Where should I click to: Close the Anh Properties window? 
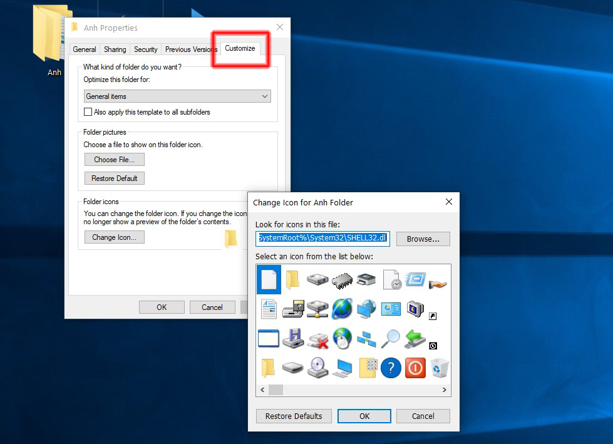(280, 27)
